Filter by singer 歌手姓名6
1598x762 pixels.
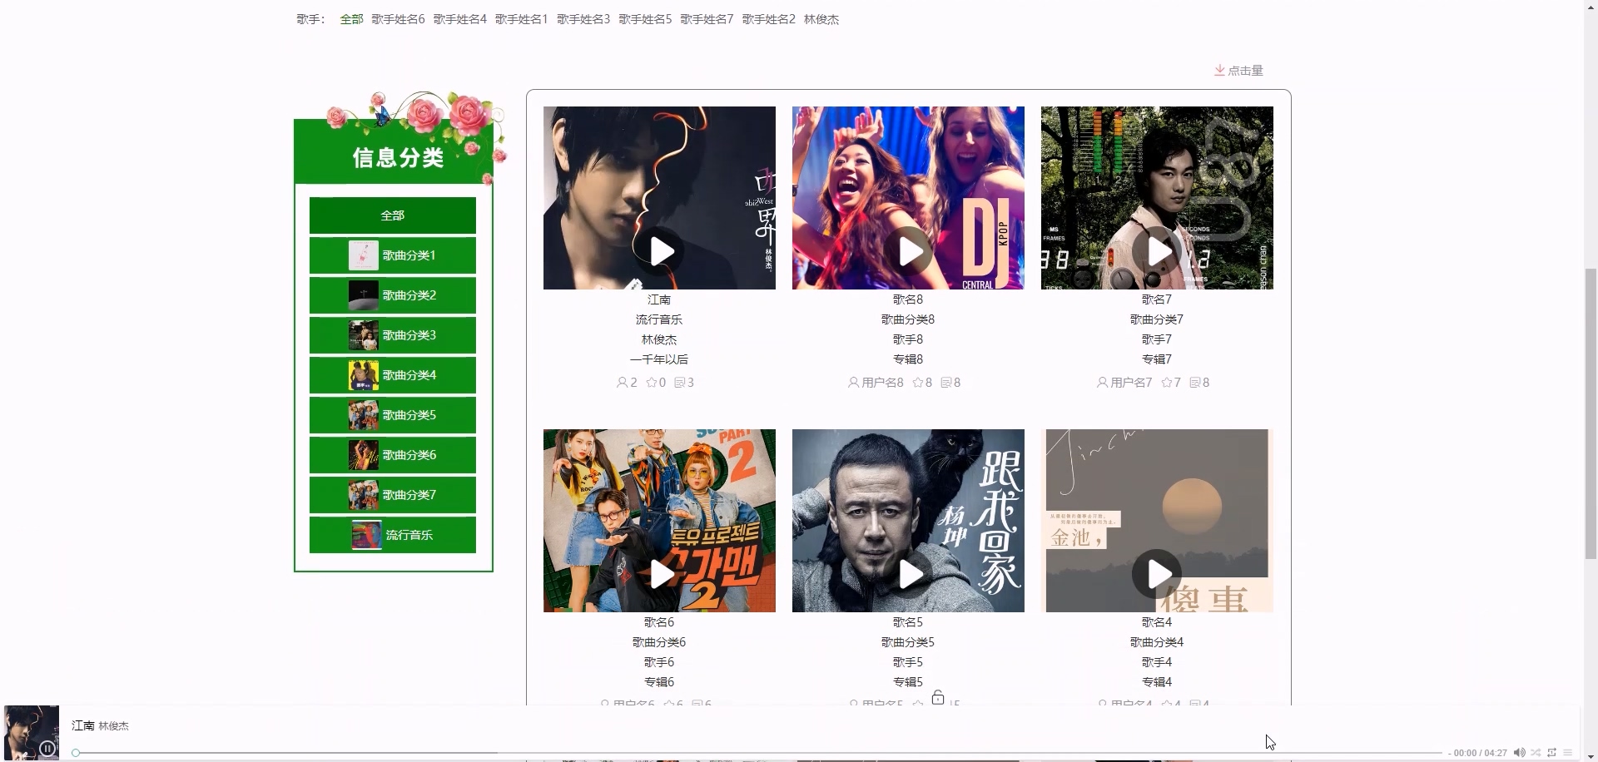(x=398, y=19)
